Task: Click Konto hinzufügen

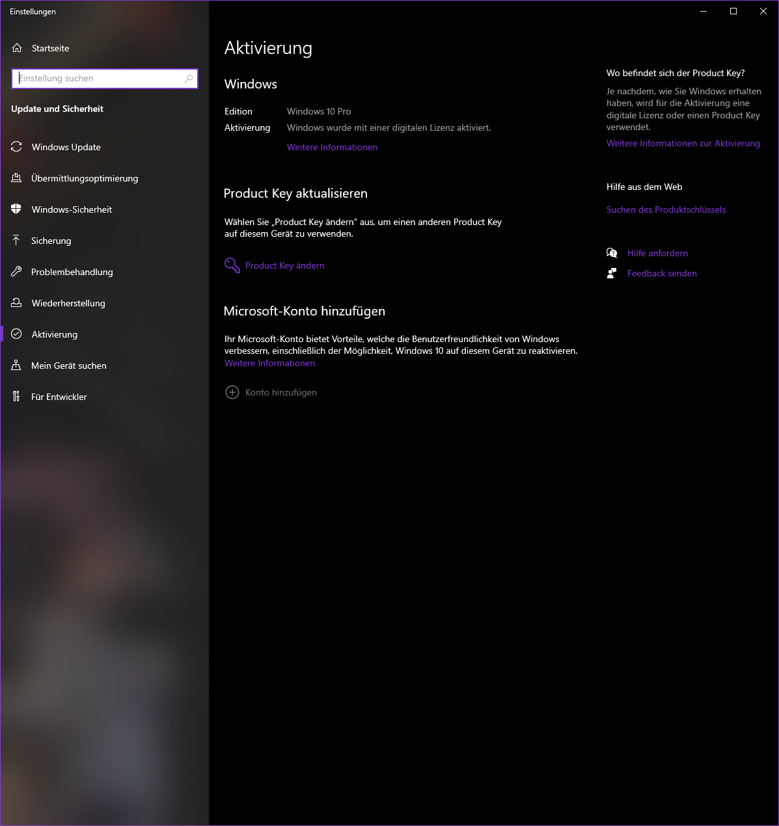Action: 280,392
